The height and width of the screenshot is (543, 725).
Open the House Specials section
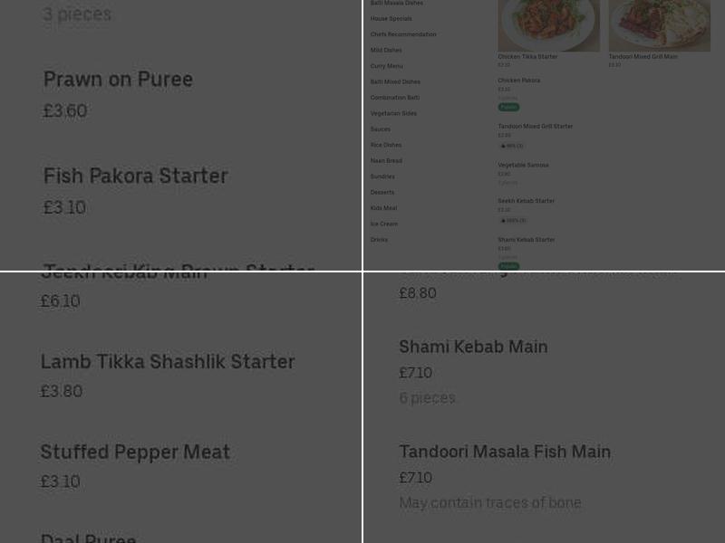(x=391, y=19)
